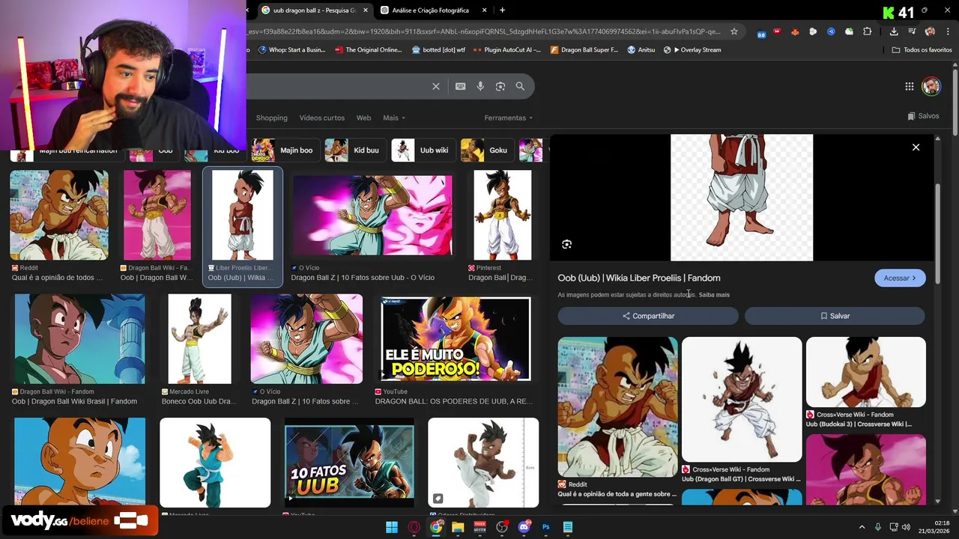Open Discord from the taskbar
Screen dimensions: 959x539
(524, 527)
